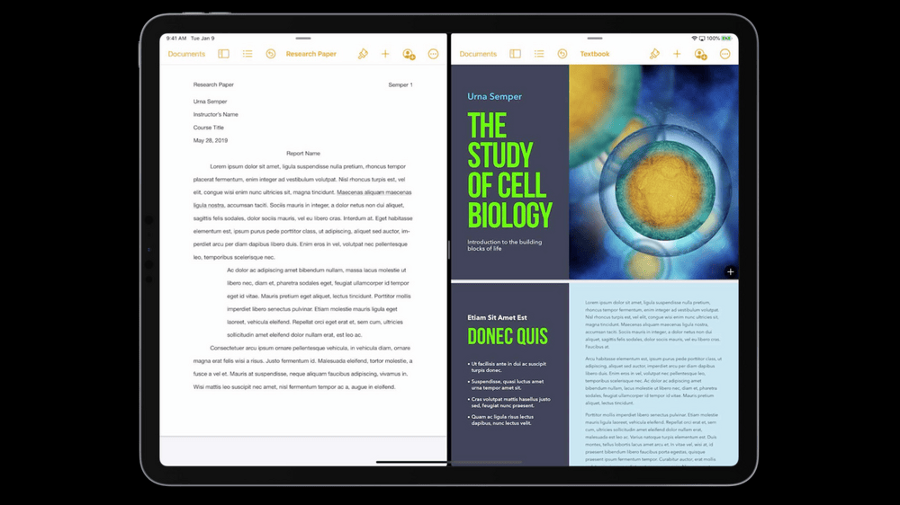The height and width of the screenshot is (505, 900).
Task: Show table of contents in Research Paper window
Action: tap(247, 54)
